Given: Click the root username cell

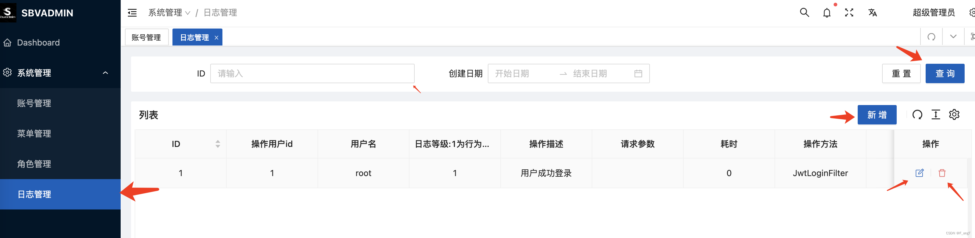Looking at the screenshot, I should (x=363, y=173).
